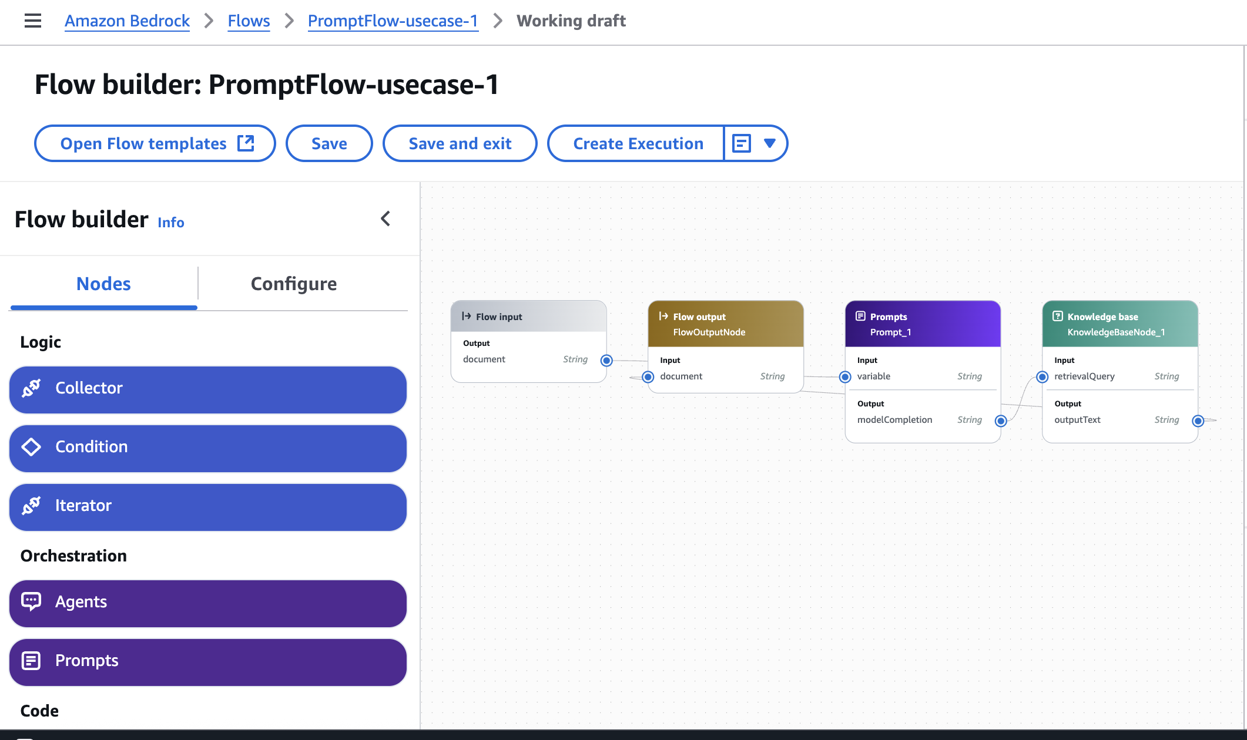Open the Flow builder Info link
This screenshot has height=740, width=1247.
(x=170, y=223)
